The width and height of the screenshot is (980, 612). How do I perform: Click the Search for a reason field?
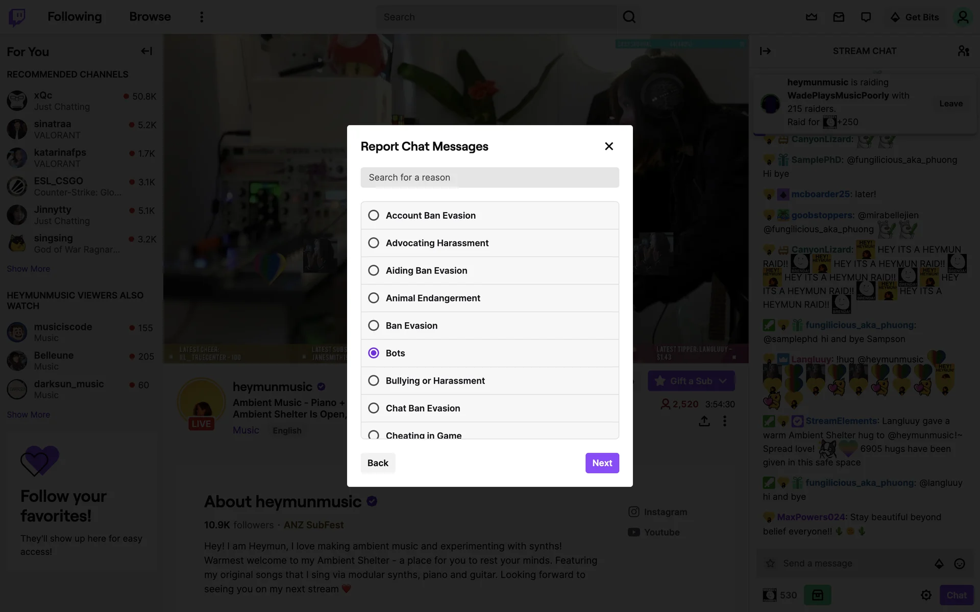(489, 177)
